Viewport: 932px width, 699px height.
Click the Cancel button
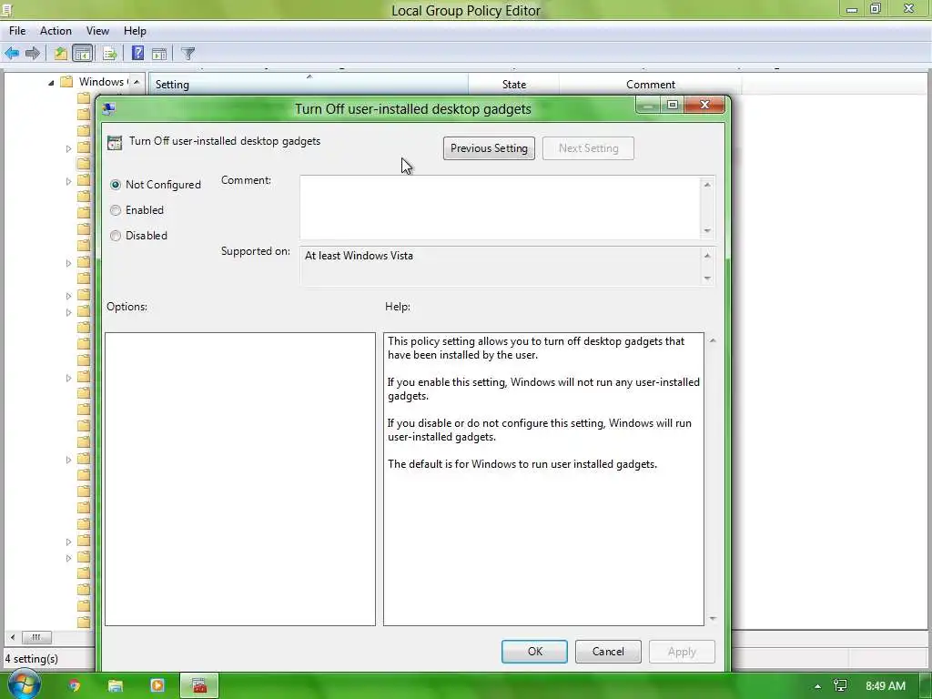point(608,652)
